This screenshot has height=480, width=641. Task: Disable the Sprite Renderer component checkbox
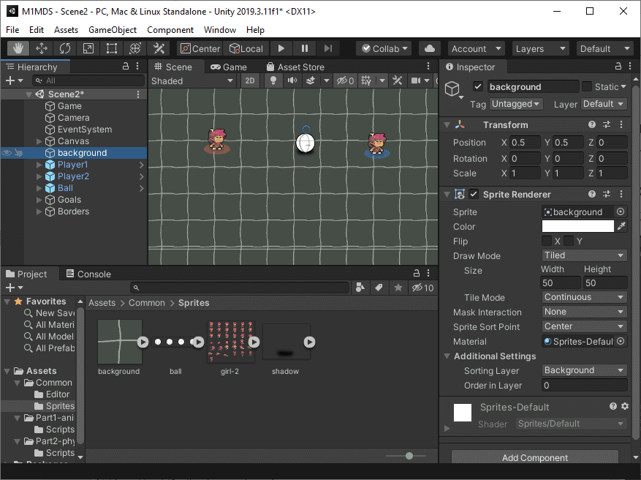474,195
